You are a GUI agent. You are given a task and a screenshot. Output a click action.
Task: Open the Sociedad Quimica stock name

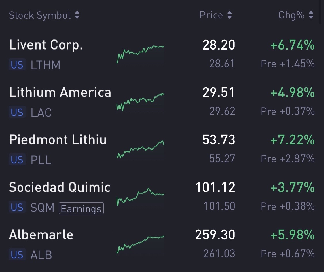pos(60,187)
